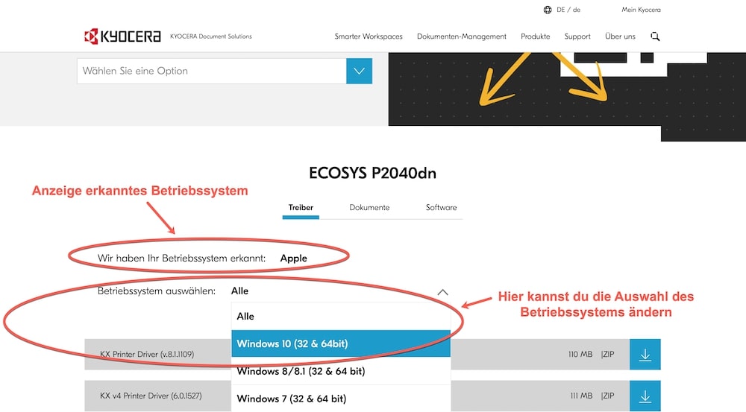Click the detected OS value Apple
Screen dimensions: 746x412
pos(293,259)
